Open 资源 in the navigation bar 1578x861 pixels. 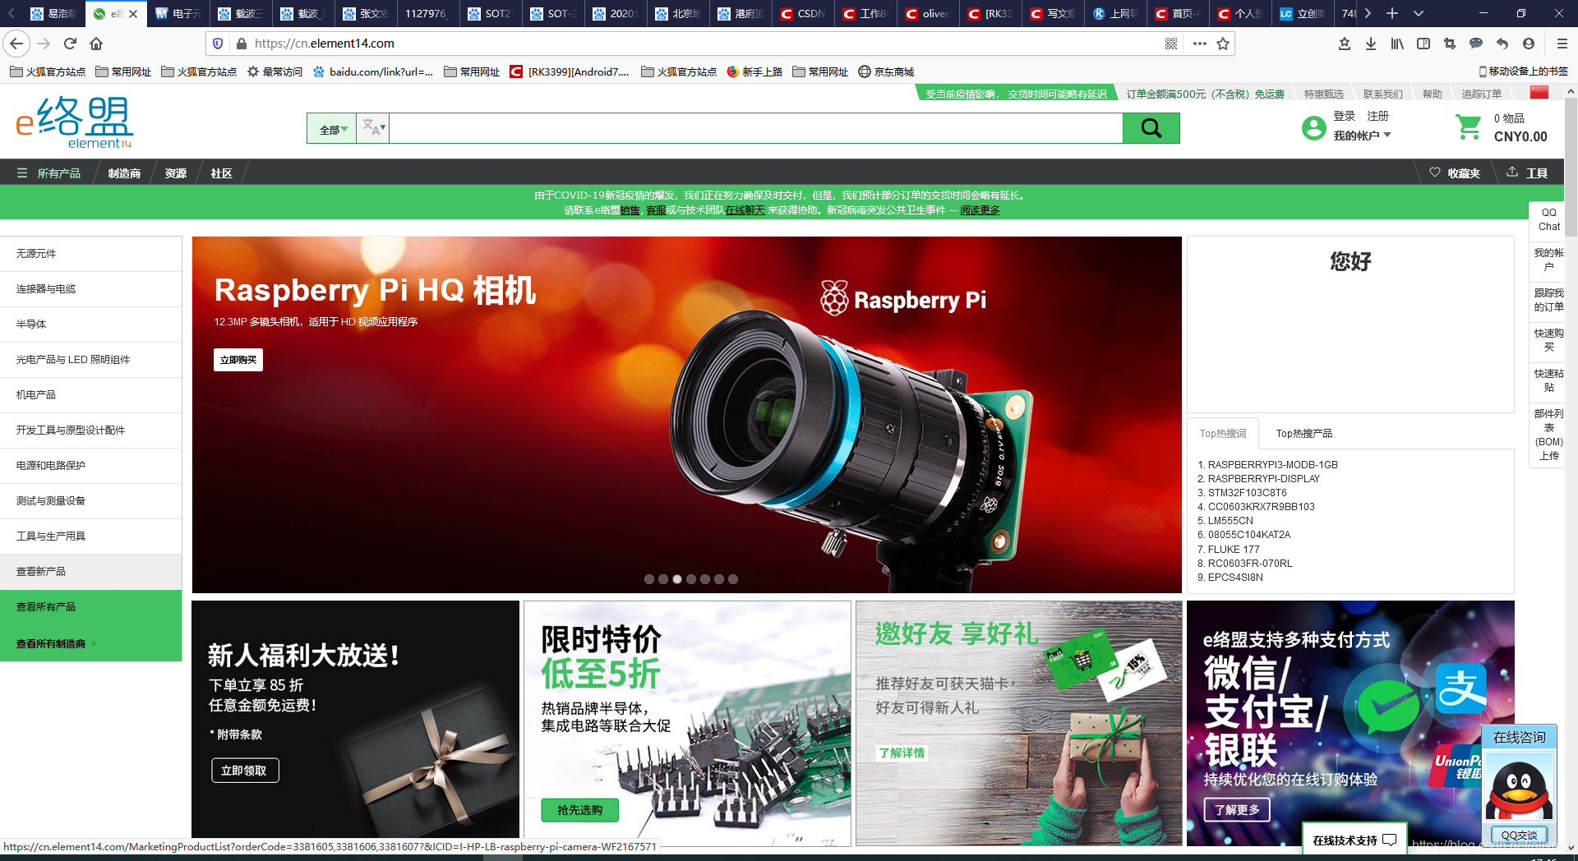pos(175,173)
